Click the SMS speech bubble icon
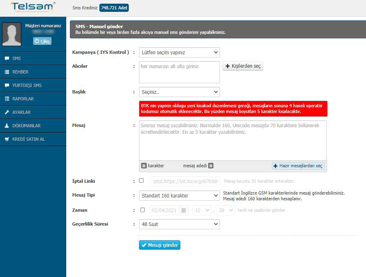The image size is (366, 277). (7, 58)
